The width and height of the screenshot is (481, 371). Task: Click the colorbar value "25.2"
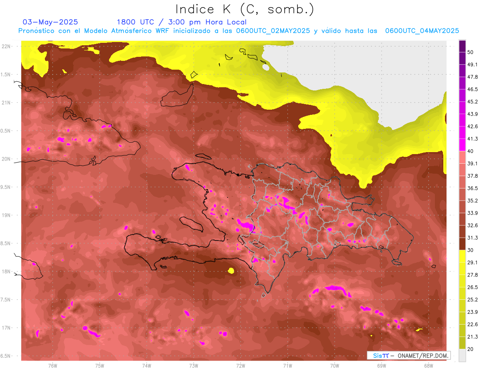tap(473, 299)
